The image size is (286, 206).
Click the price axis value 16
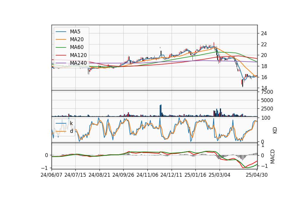pyautogui.click(x=264, y=77)
